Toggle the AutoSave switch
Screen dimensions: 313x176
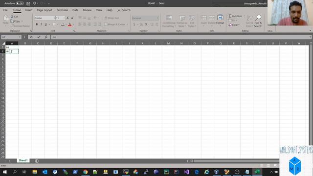[x=20, y=3]
